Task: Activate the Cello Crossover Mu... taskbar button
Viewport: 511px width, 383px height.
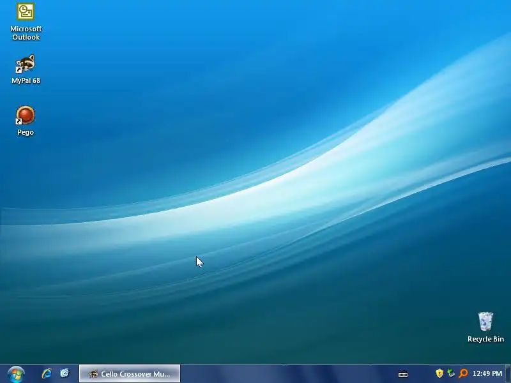Action: (x=130, y=373)
